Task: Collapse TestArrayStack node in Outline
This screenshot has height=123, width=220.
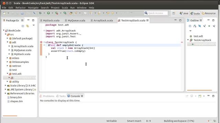Action: (188, 40)
